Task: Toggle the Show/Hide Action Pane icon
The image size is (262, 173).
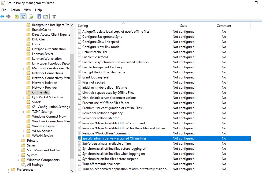Action: (45, 17)
